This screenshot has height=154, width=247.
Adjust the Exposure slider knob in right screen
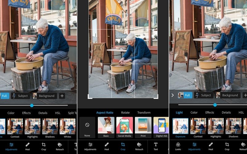(x=215, y=105)
